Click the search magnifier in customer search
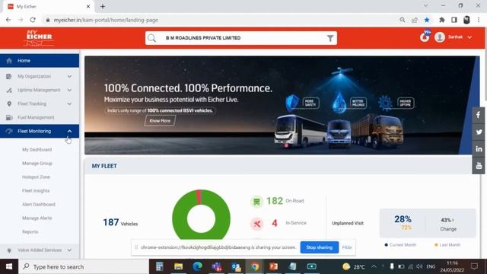The image size is (487, 274). tap(152, 38)
